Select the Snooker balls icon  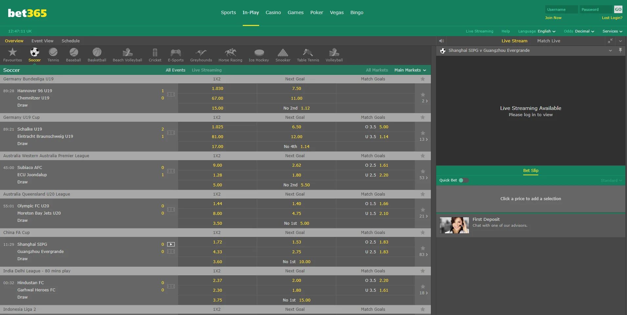click(283, 52)
